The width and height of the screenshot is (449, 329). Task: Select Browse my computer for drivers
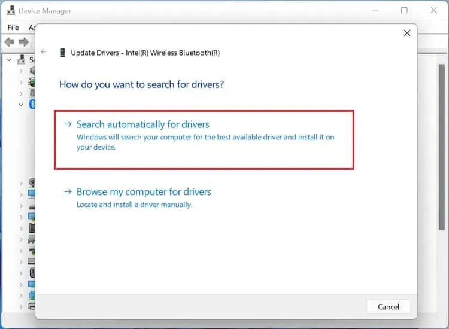click(144, 191)
